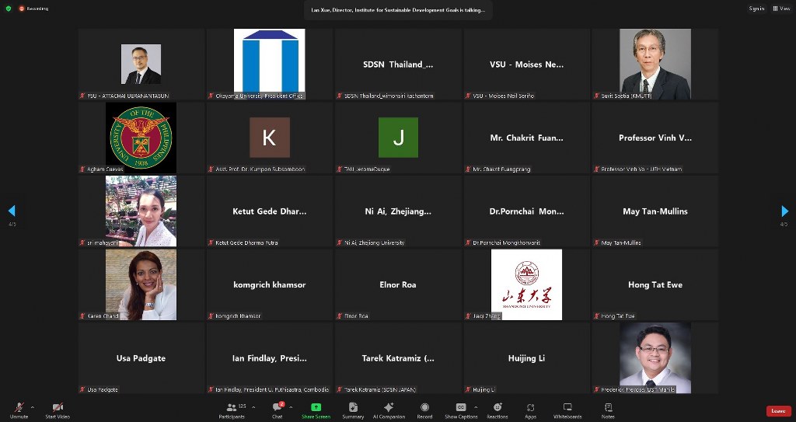
Task: Open the Apps menu
Action: click(x=531, y=410)
